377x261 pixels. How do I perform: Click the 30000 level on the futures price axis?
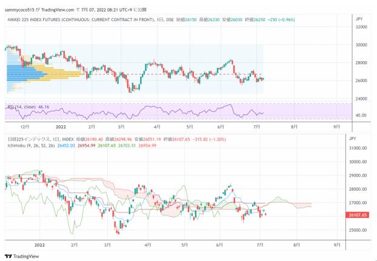click(x=361, y=45)
